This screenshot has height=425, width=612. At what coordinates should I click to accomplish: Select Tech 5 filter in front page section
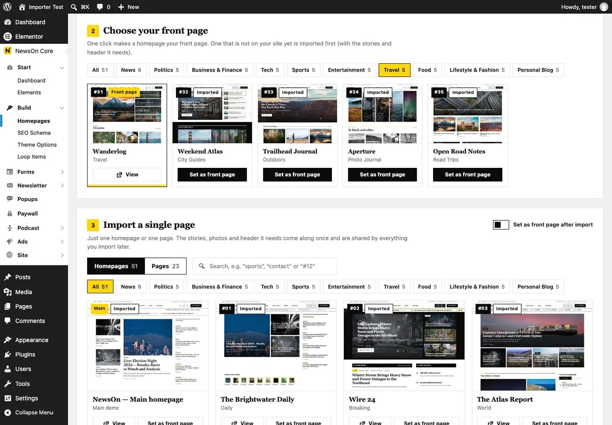click(270, 70)
